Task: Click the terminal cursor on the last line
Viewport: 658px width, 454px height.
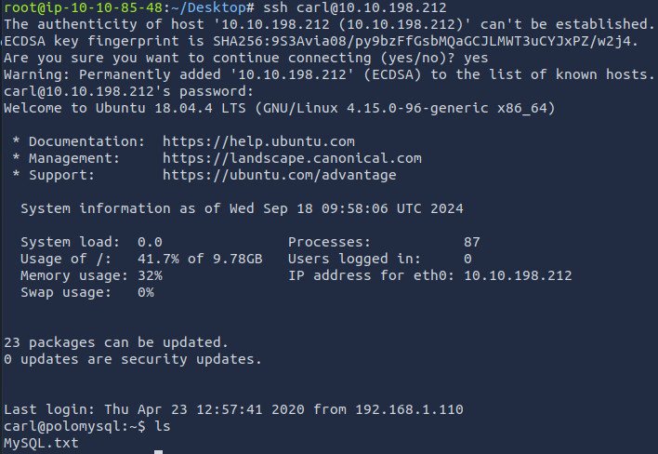Action: (158, 451)
